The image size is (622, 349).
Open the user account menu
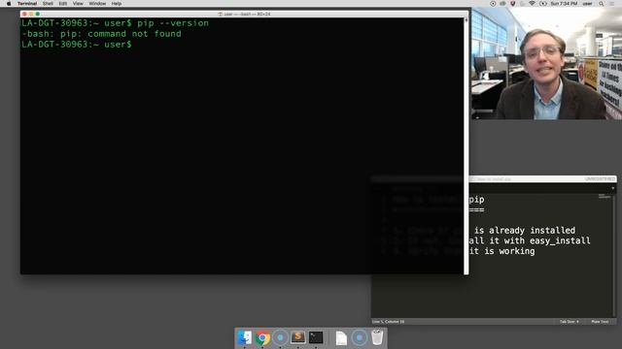coord(587,4)
